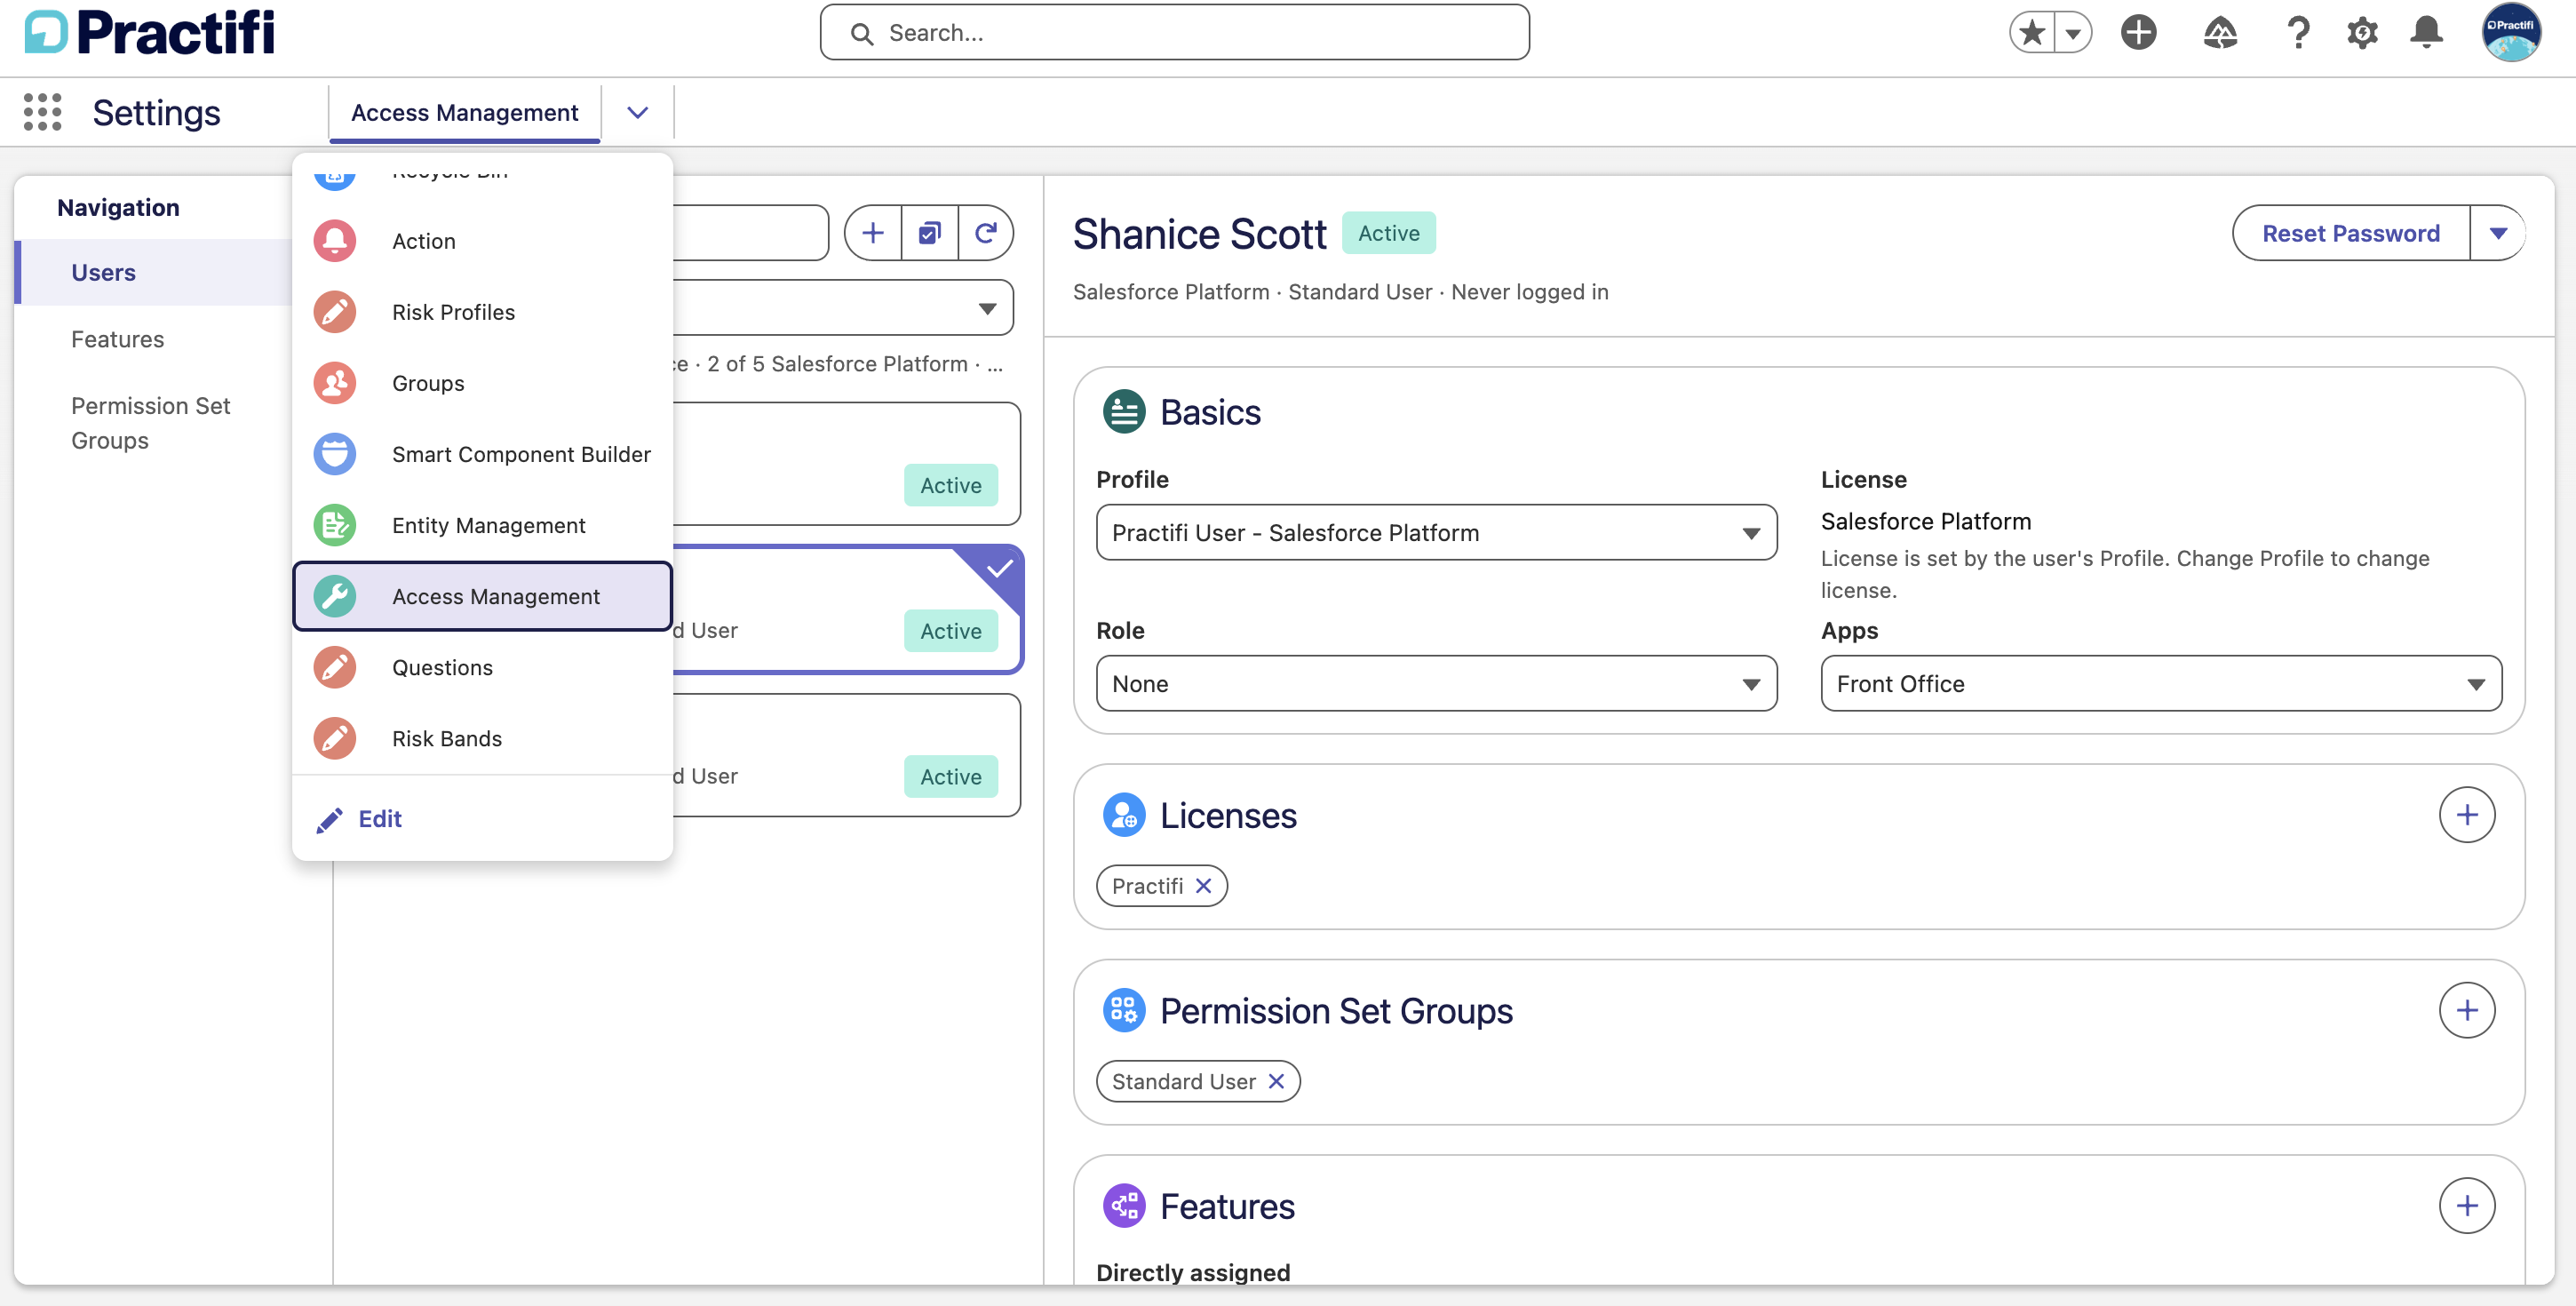2576x1306 pixels.
Task: Open the Apps dropdown
Action: tap(2161, 683)
